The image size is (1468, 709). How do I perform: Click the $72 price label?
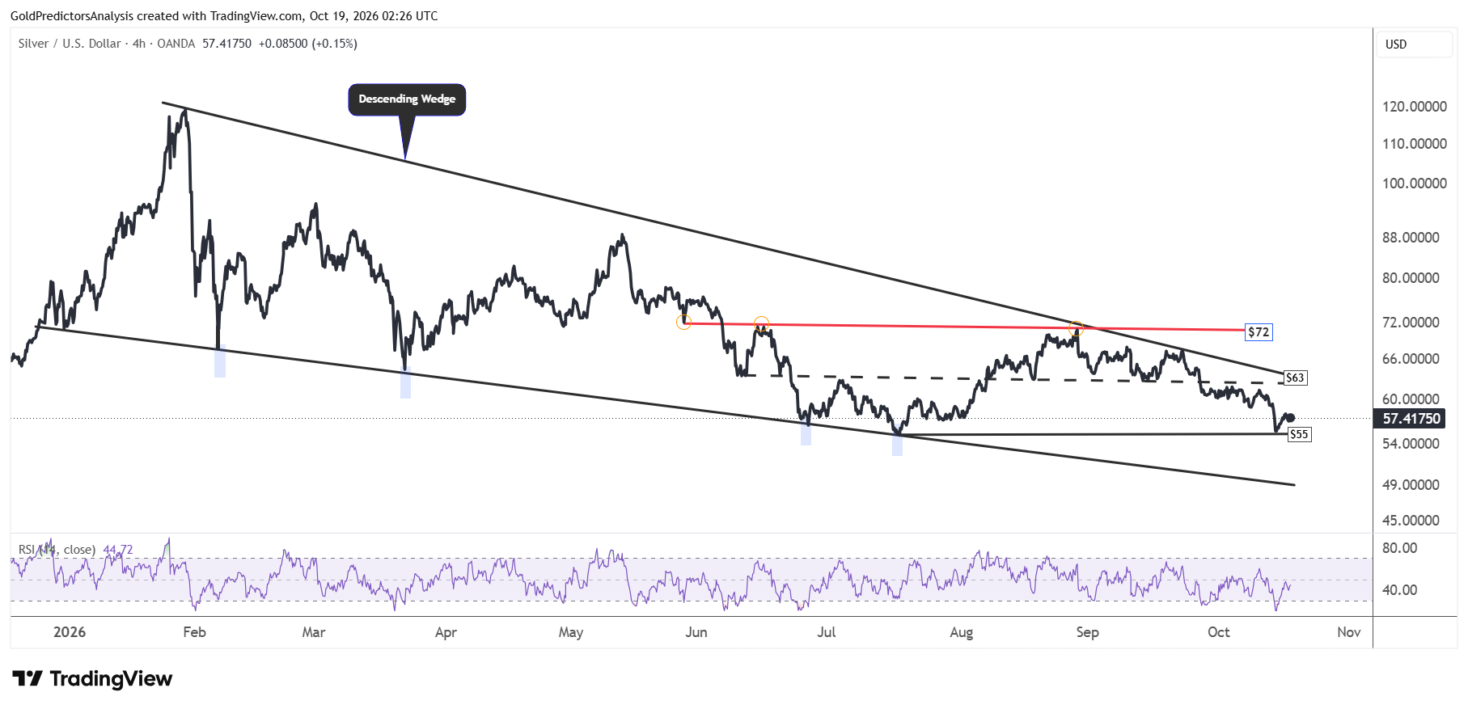(x=1259, y=331)
